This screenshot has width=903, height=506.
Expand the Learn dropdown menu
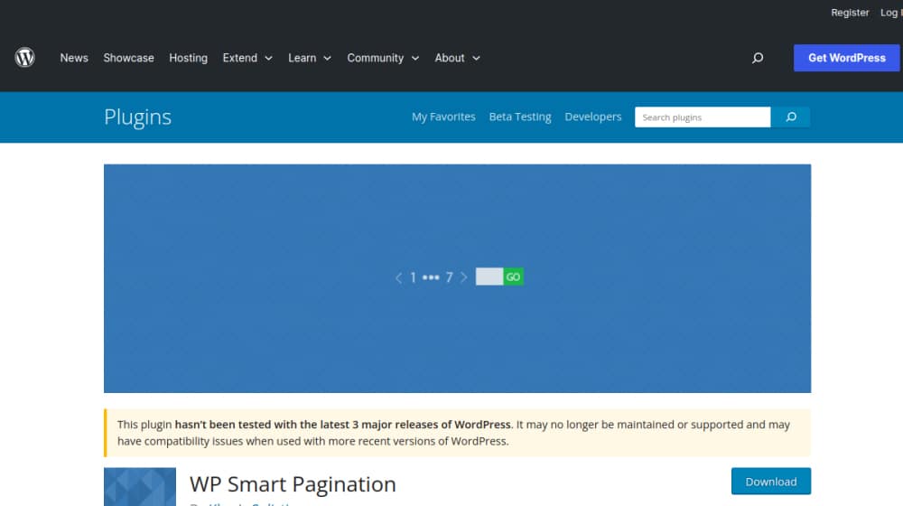pyautogui.click(x=310, y=58)
